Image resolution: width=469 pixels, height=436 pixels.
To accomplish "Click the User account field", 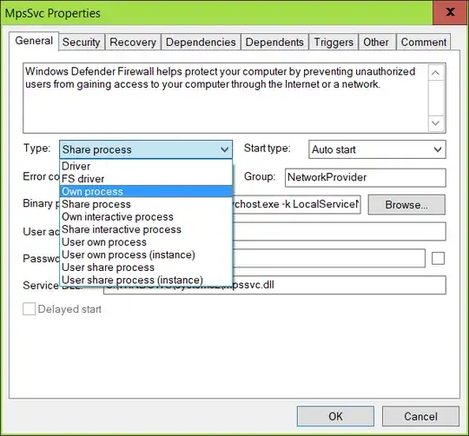I will coord(340,231).
